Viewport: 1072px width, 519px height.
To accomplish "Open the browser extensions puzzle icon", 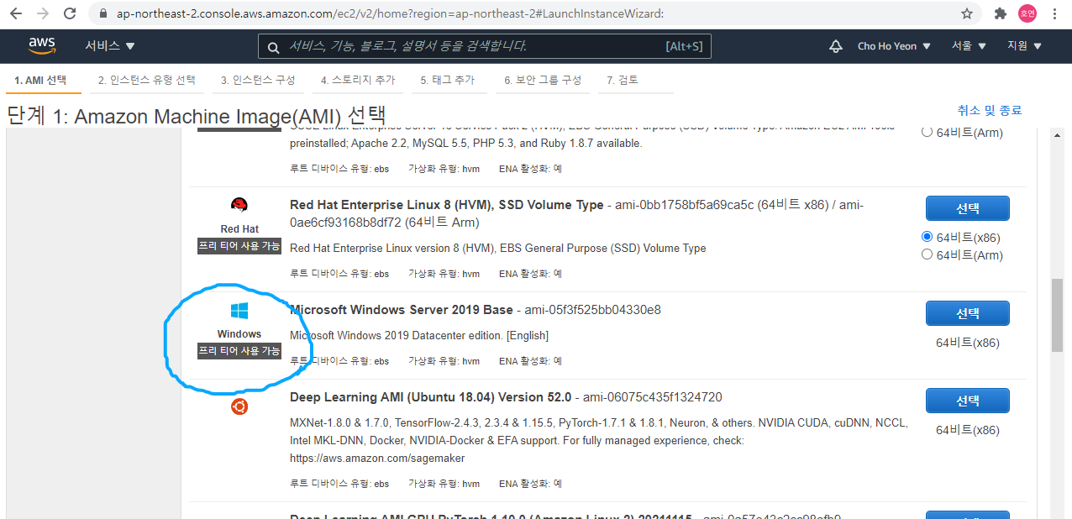I will pyautogui.click(x=1000, y=13).
